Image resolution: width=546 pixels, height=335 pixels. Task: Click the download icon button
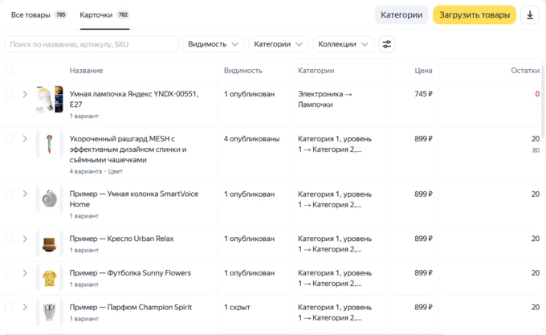(x=530, y=15)
